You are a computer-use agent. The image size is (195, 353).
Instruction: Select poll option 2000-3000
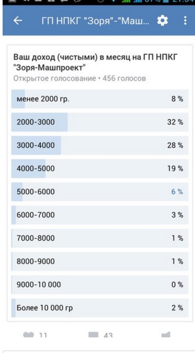(x=100, y=122)
